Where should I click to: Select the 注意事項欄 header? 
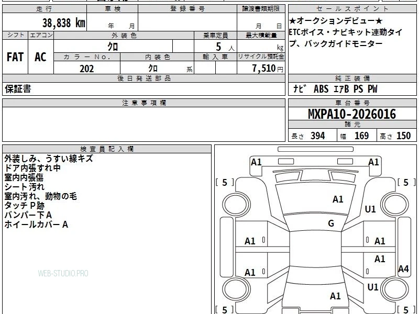[144, 103]
